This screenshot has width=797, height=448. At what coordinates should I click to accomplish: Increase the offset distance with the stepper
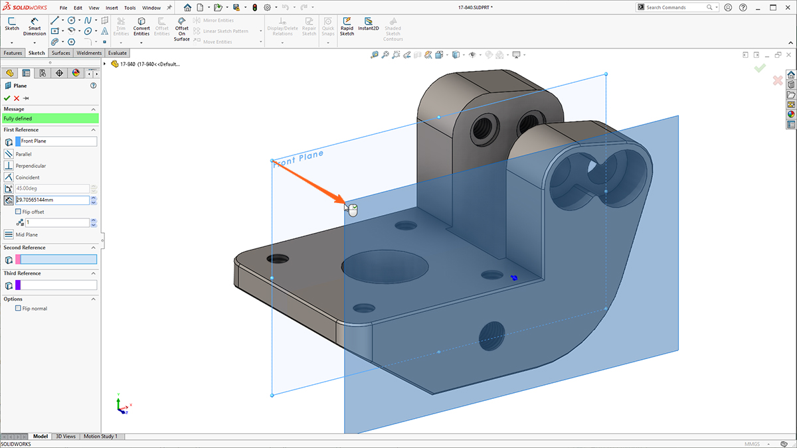click(95, 197)
